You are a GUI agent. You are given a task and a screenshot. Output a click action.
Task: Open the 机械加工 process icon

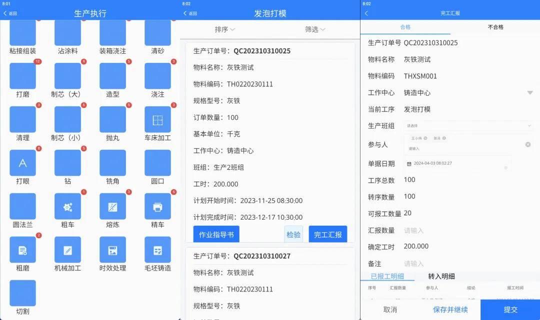(67, 250)
